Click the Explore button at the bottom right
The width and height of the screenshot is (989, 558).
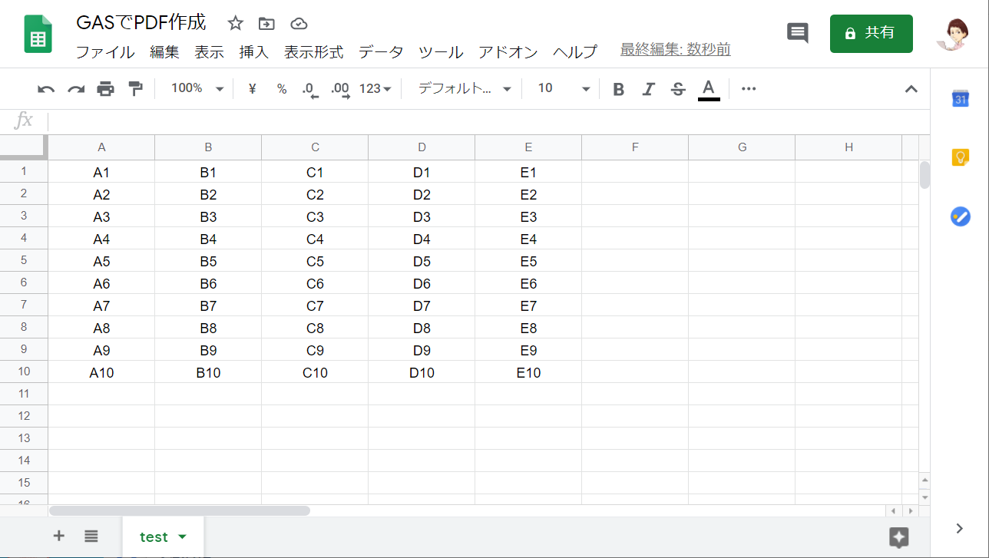tap(899, 537)
